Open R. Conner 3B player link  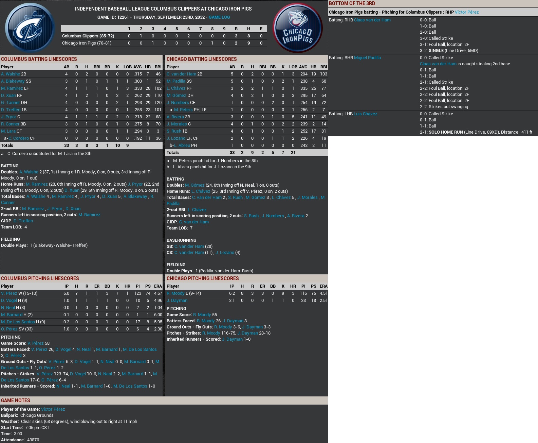click(11, 124)
